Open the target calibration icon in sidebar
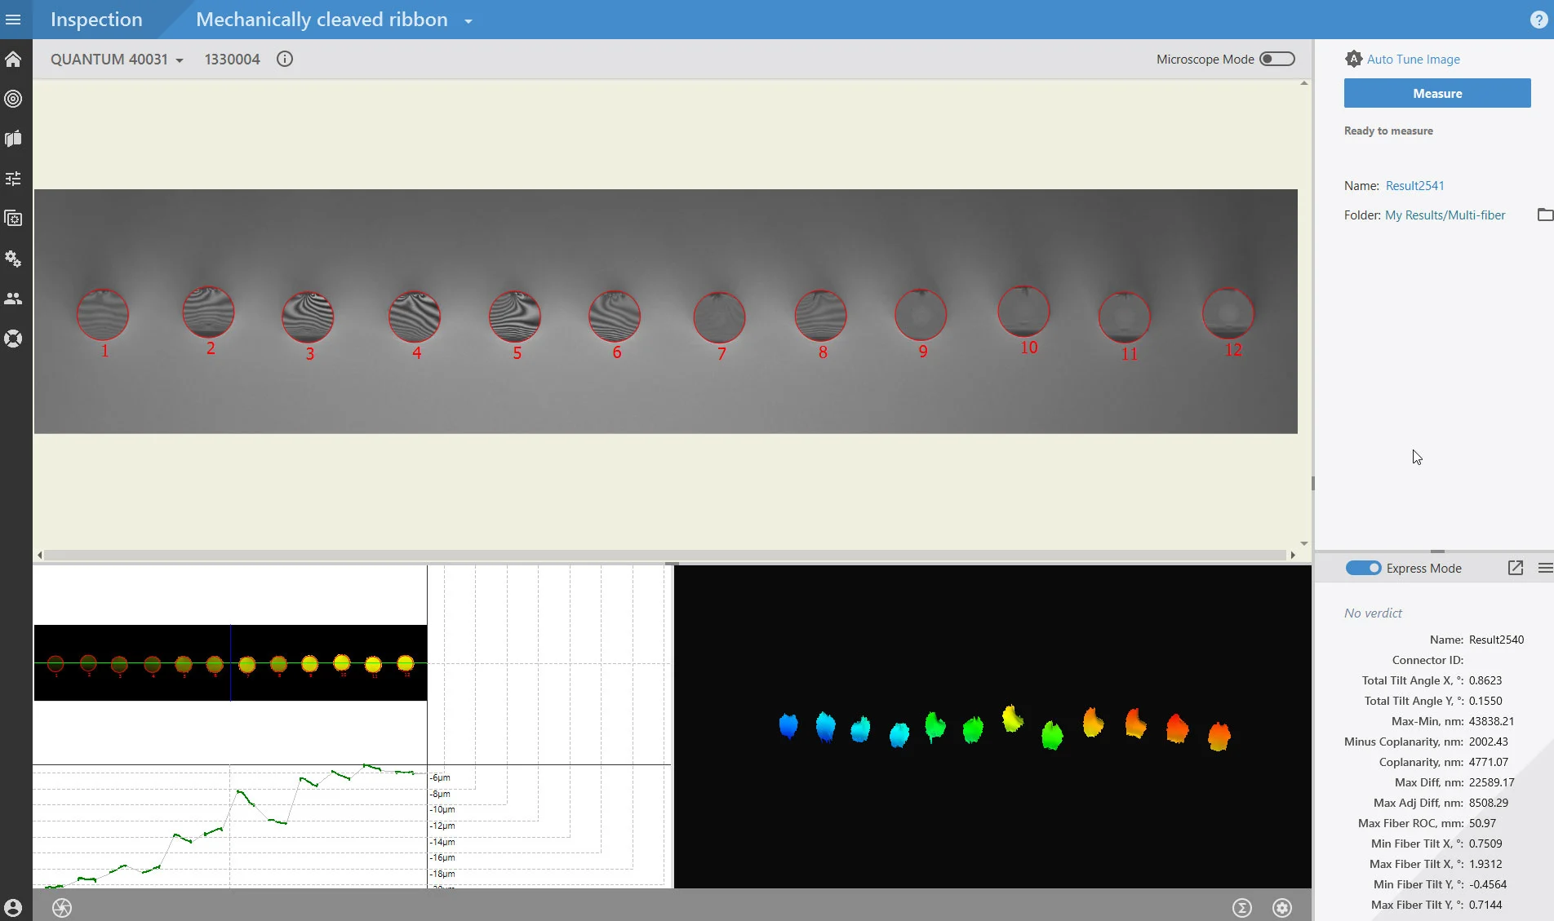The image size is (1554, 921). pyautogui.click(x=13, y=99)
